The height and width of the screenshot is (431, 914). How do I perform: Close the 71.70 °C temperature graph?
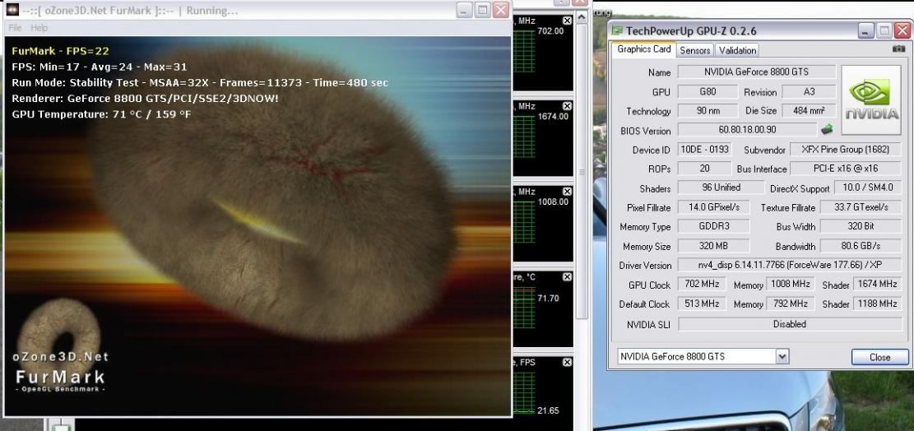click(x=567, y=276)
